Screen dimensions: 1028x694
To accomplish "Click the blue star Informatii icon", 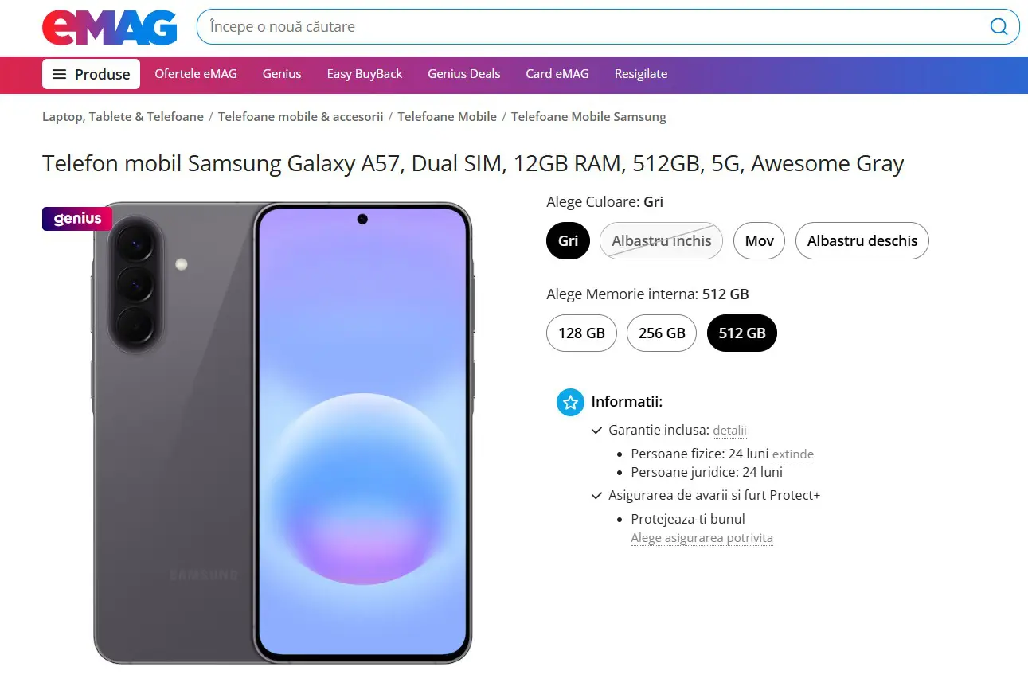I will coord(570,402).
